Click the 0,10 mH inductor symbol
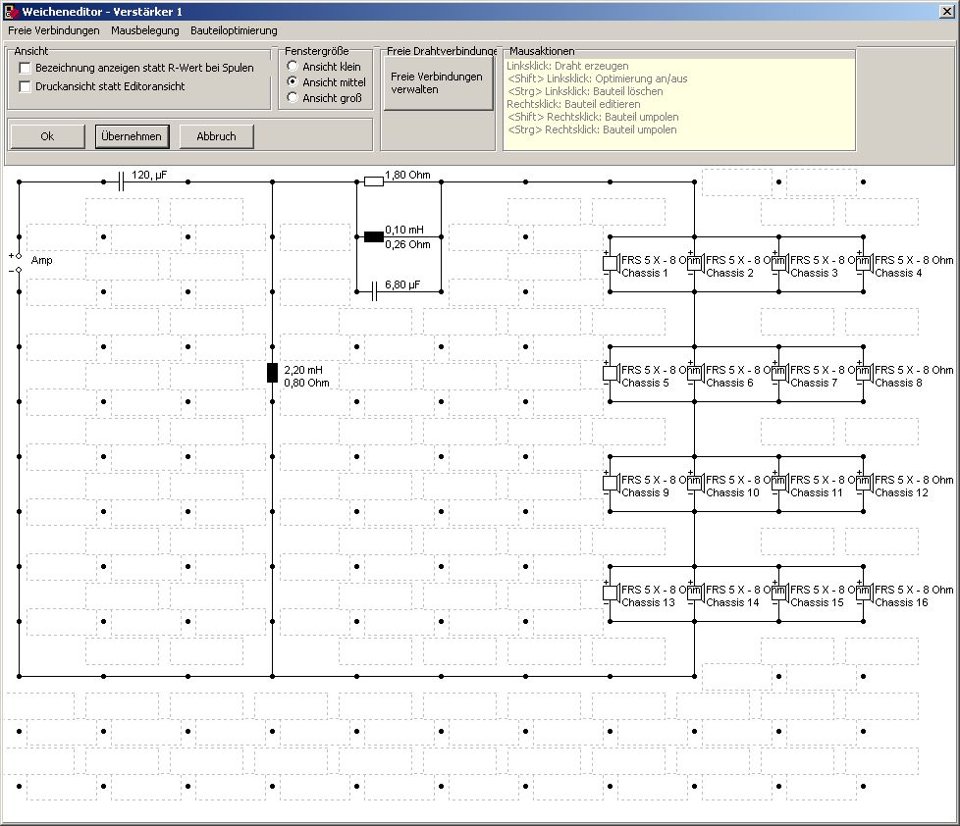The height and width of the screenshot is (826, 960). [373, 236]
